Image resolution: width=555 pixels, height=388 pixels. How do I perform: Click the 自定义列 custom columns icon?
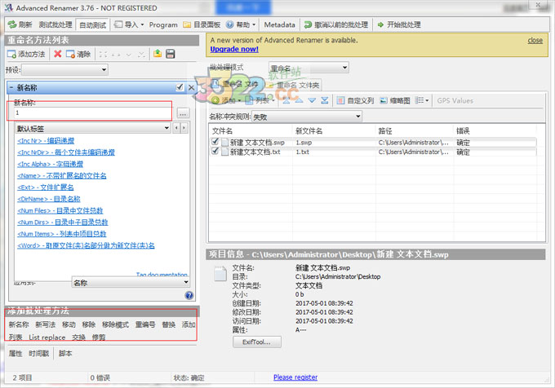(x=341, y=100)
